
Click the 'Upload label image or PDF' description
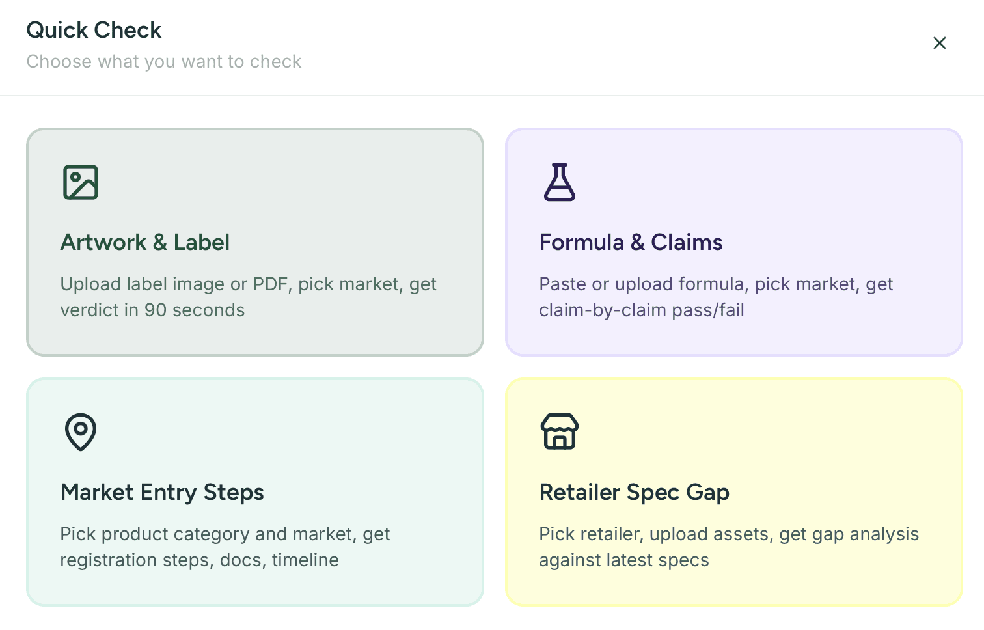(x=248, y=284)
